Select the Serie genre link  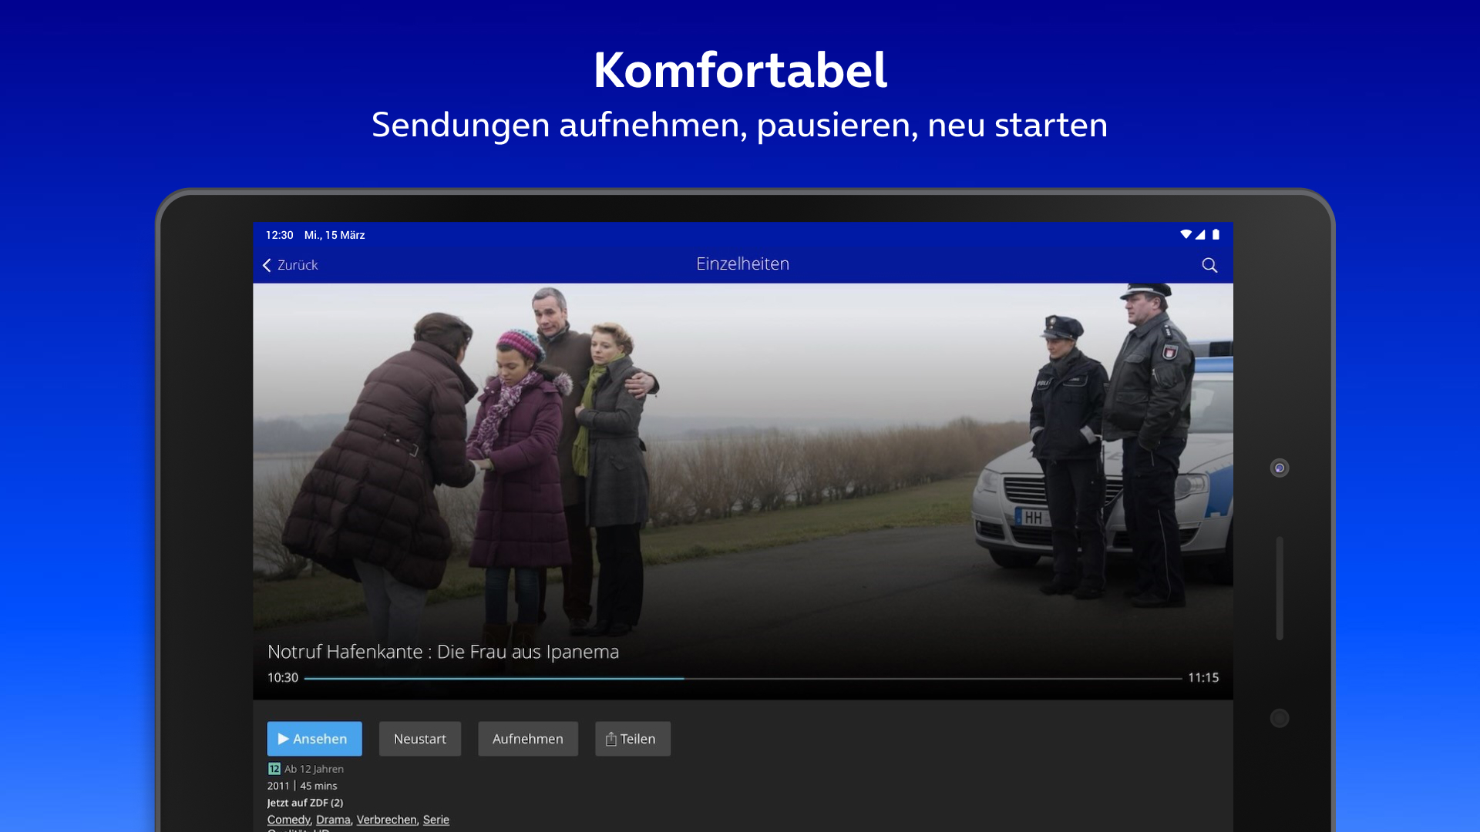pyautogui.click(x=436, y=820)
